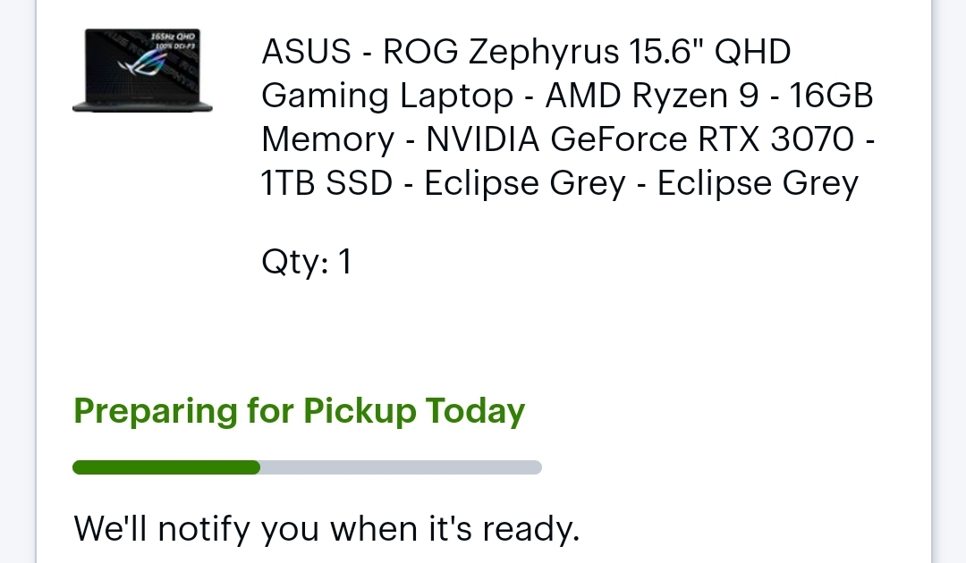Open the ASUS laptop product thumbnail
Image resolution: width=966 pixels, height=563 pixels.
point(142,70)
